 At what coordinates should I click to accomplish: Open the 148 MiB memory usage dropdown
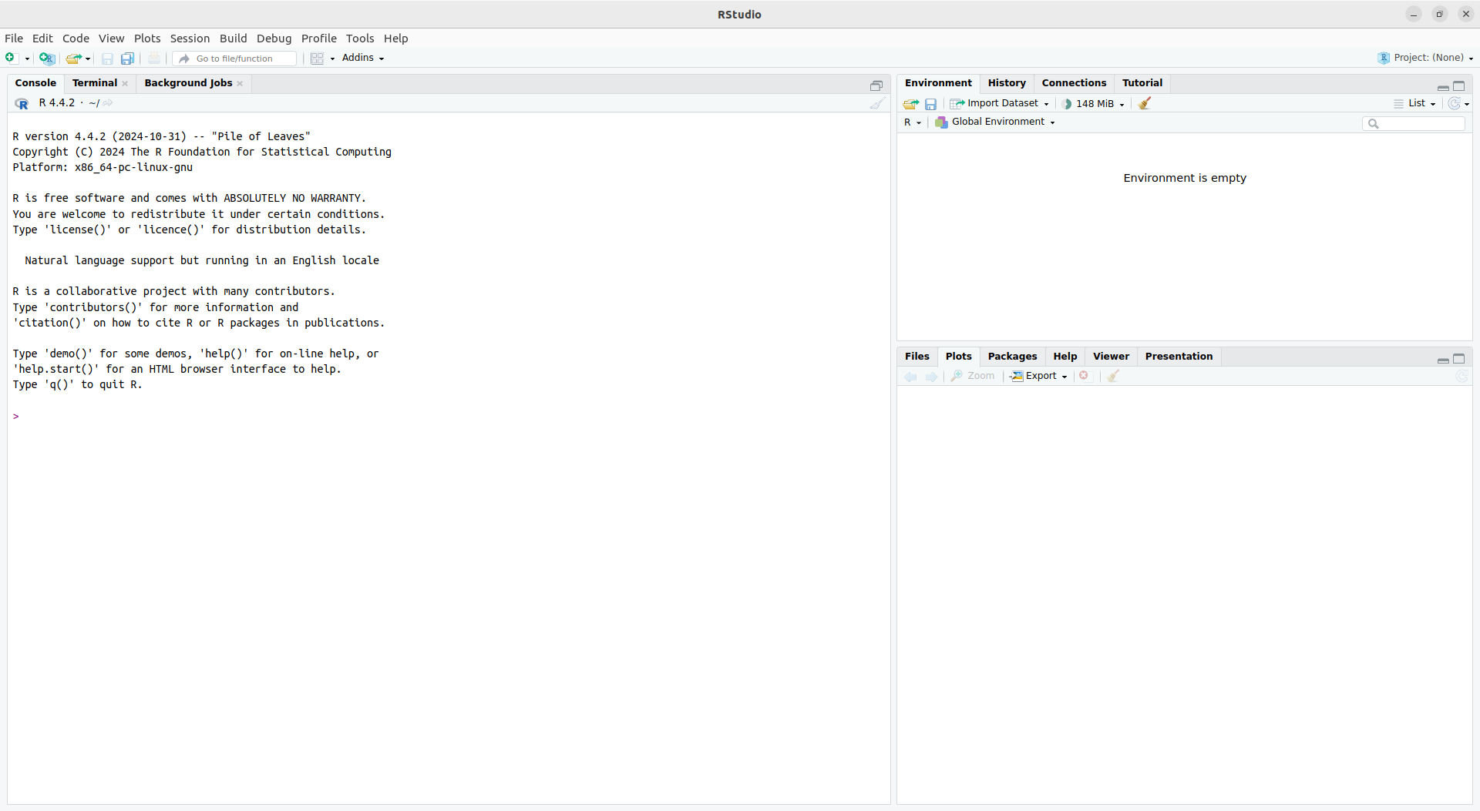pos(1093,103)
